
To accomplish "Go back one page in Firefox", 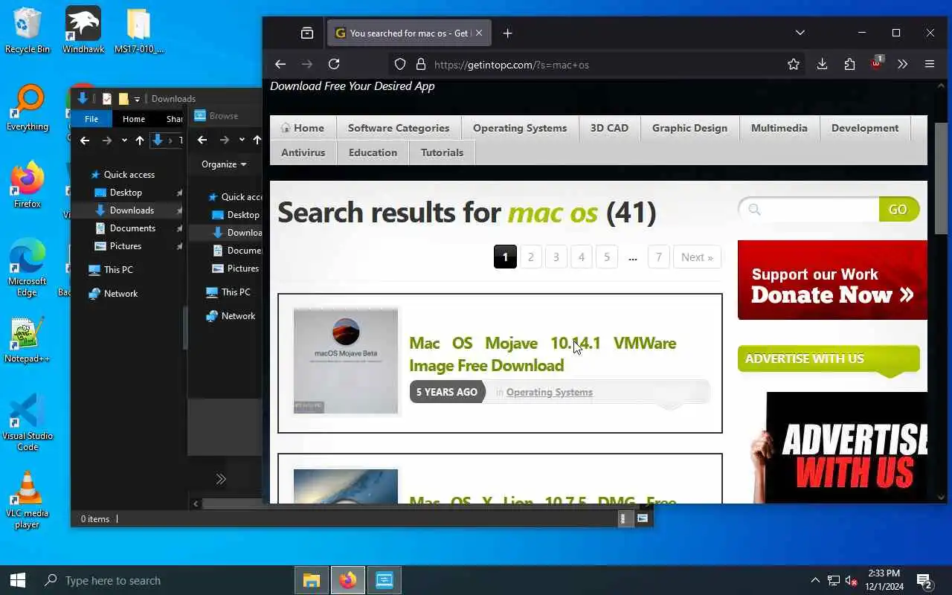I will point(280,65).
